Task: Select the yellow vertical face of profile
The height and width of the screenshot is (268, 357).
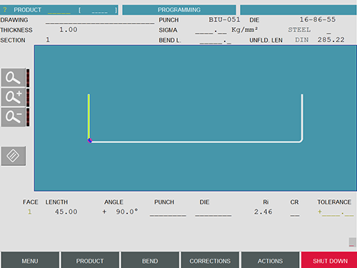Action: point(89,116)
